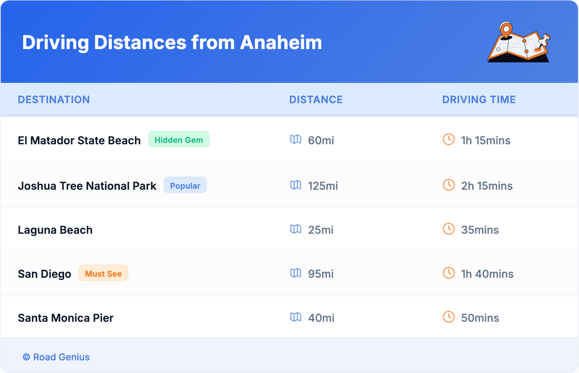
Task: Click the clock icon beside 1h 15mins
Action: (449, 139)
